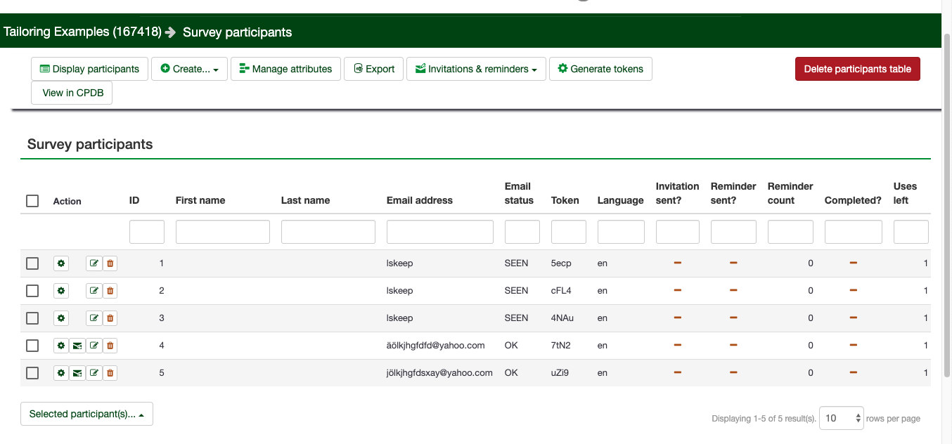Delete participant 3 using the trash icon
This screenshot has height=444, width=952.
(110, 318)
